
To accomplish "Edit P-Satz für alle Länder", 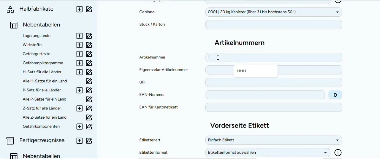I will click(89, 90).
